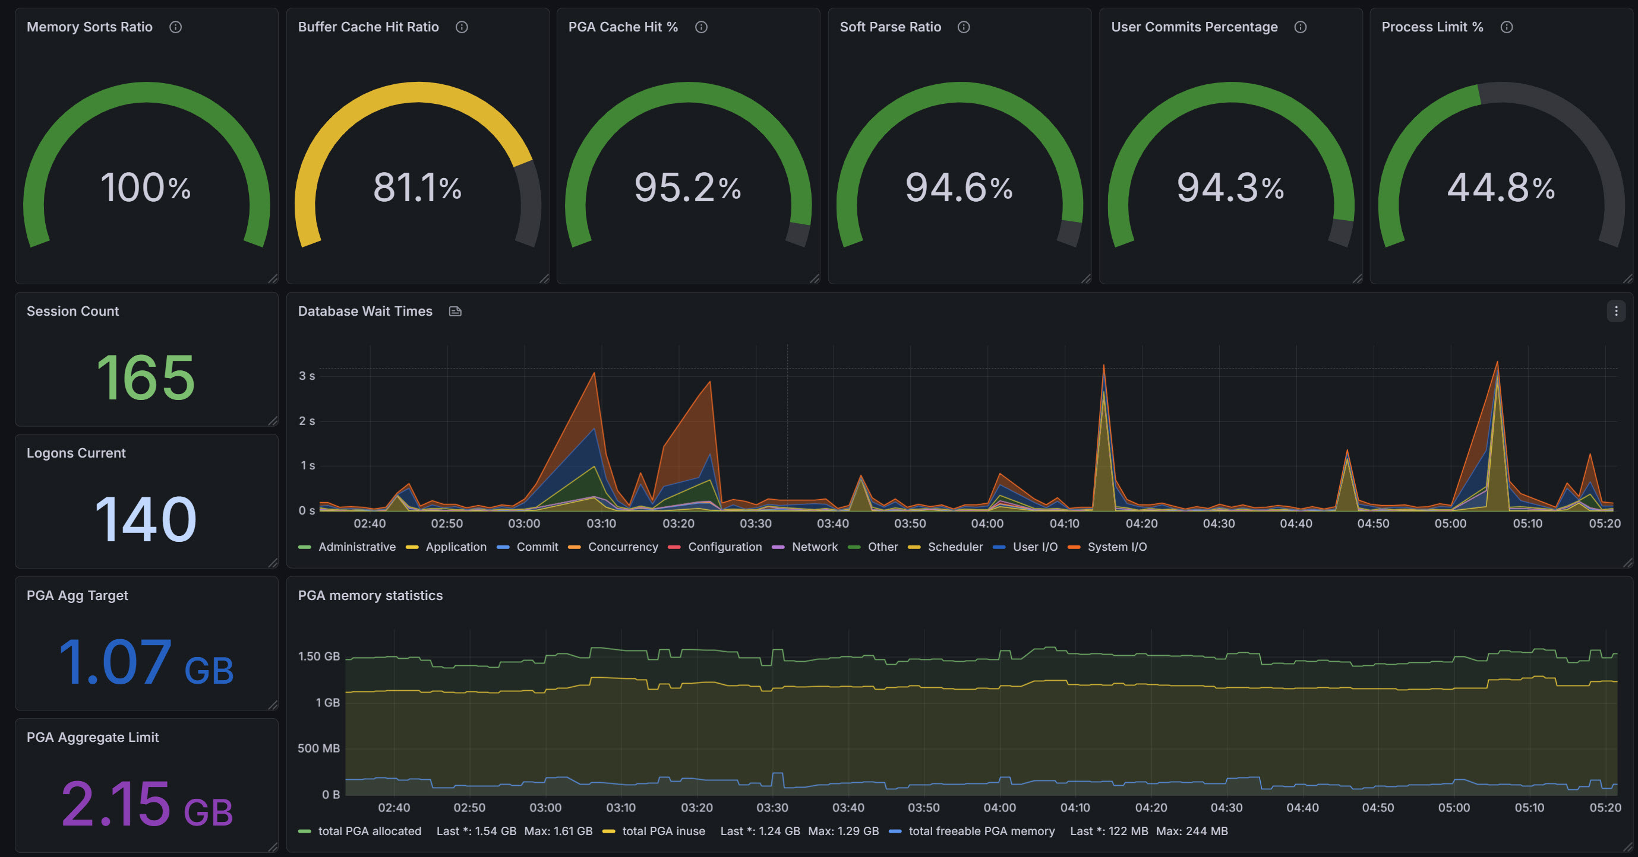Image resolution: width=1638 pixels, height=857 pixels.
Task: Click the 44.8% Process Limit gauge value
Action: pyautogui.click(x=1501, y=188)
